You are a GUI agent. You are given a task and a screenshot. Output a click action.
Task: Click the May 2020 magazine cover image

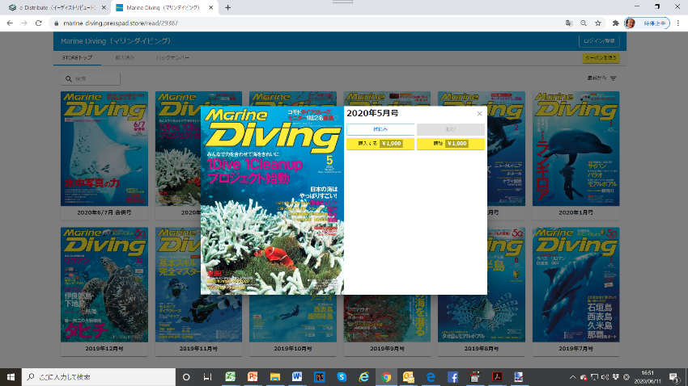[x=272, y=200]
